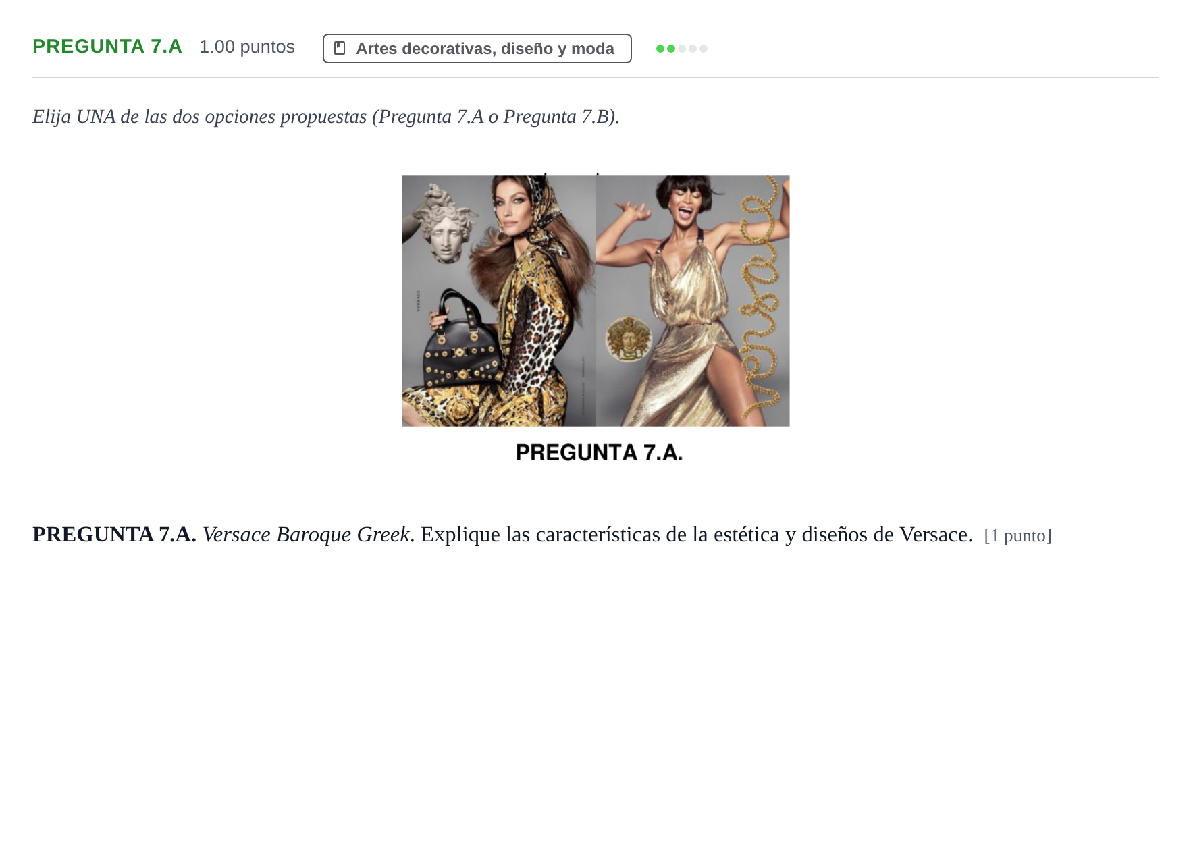This screenshot has width=1191, height=864.
Task: Click the book icon in the category tag
Action: coord(340,49)
